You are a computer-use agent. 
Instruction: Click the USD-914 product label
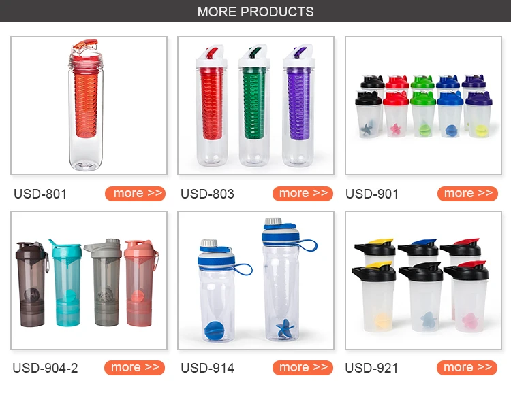coord(207,368)
